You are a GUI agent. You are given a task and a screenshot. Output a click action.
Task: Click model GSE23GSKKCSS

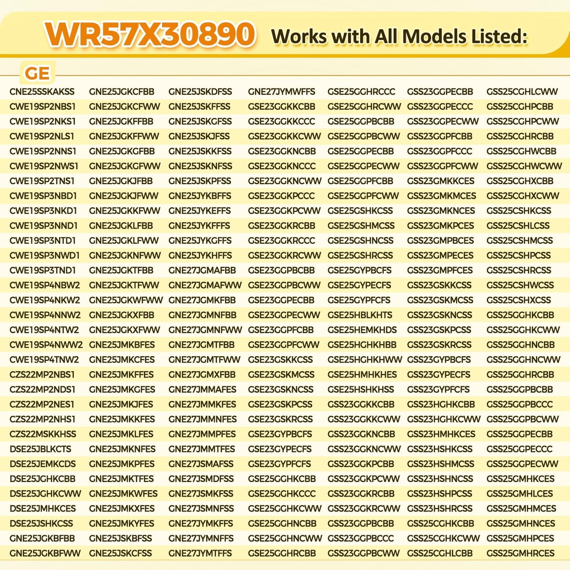[x=280, y=360]
